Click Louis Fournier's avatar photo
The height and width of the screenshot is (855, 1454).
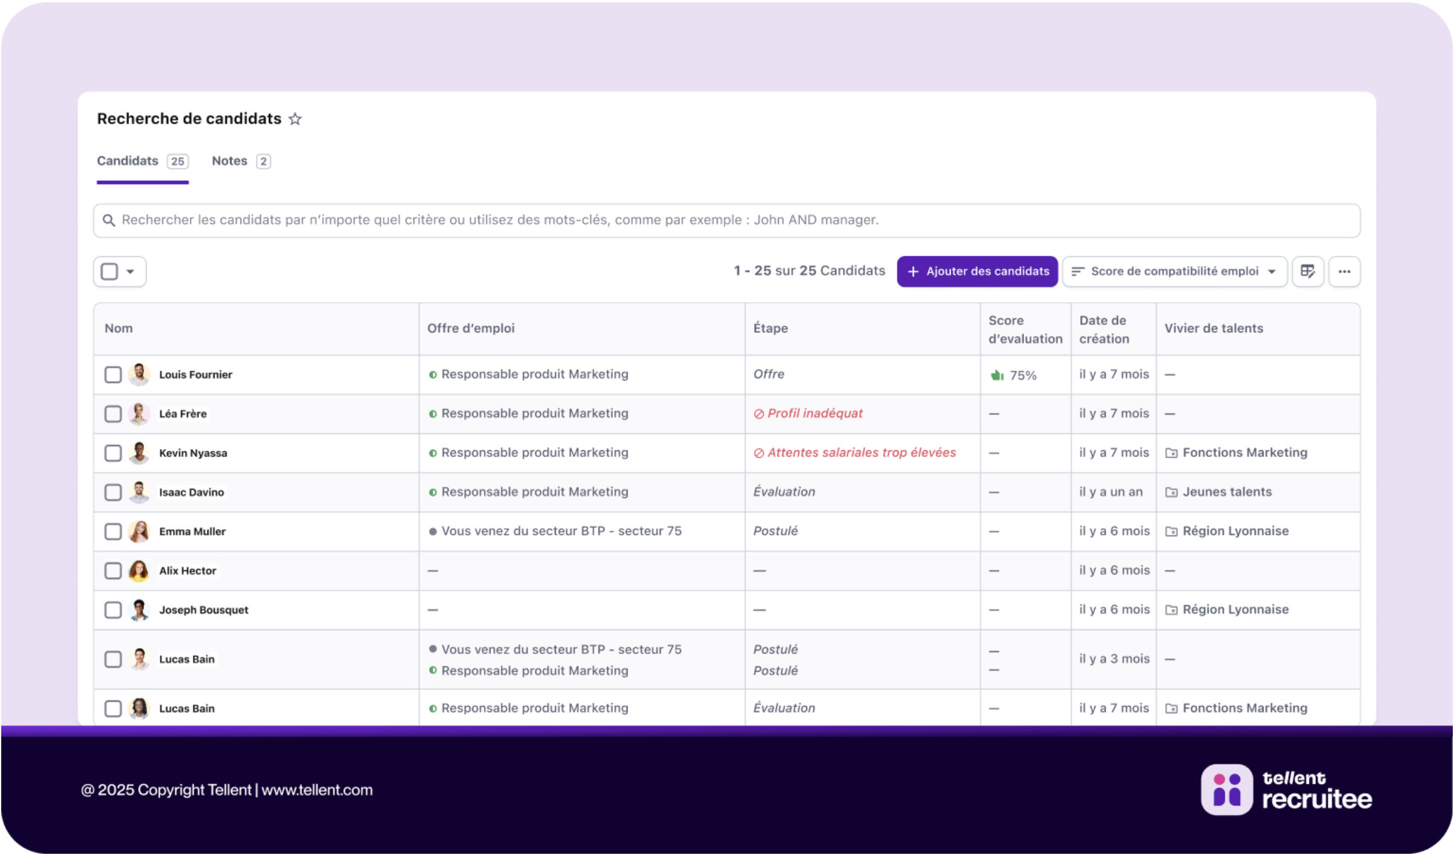[x=139, y=374]
